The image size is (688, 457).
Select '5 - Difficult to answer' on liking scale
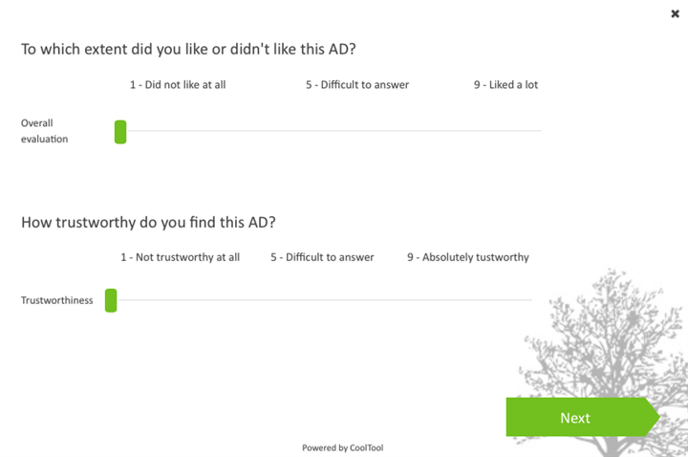click(357, 85)
